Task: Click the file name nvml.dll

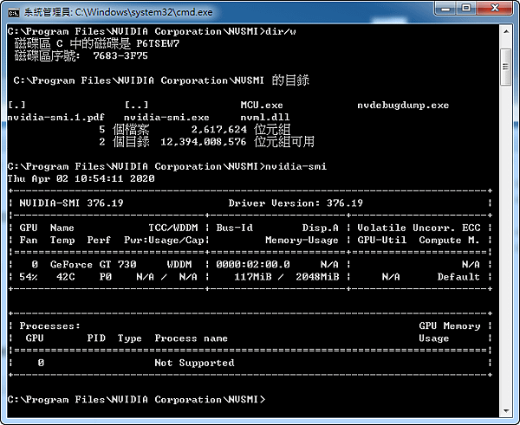Action: click(x=265, y=117)
